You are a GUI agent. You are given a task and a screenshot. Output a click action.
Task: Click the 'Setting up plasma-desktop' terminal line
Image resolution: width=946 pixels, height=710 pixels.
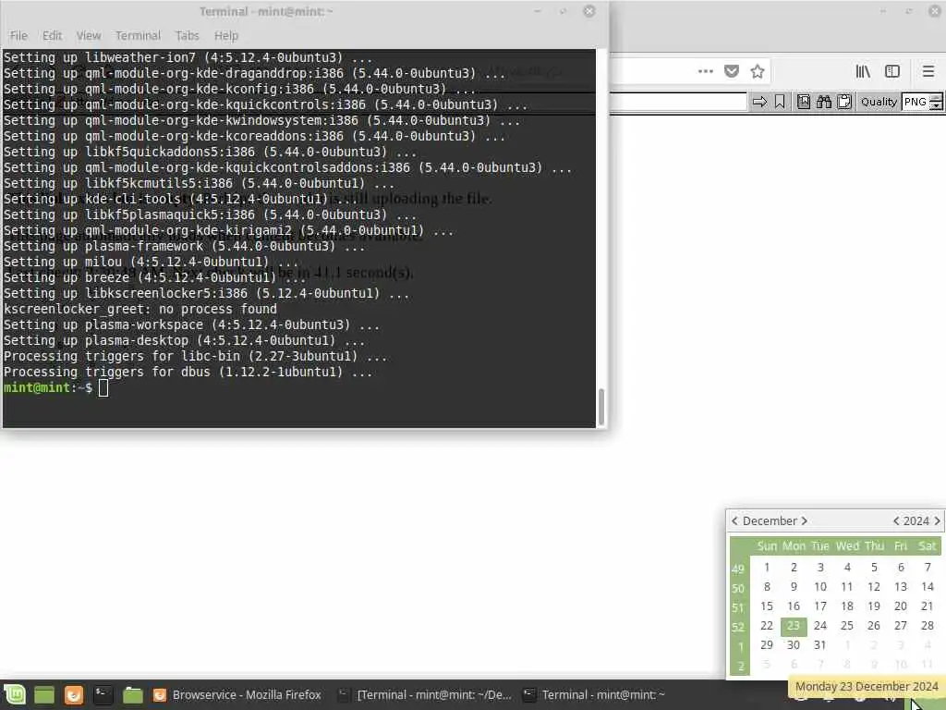184,340
